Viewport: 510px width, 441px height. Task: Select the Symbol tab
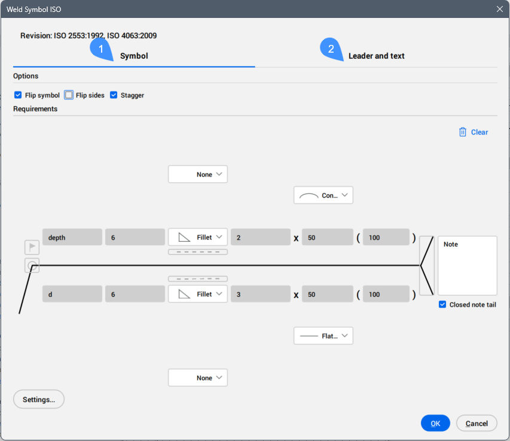pos(134,56)
